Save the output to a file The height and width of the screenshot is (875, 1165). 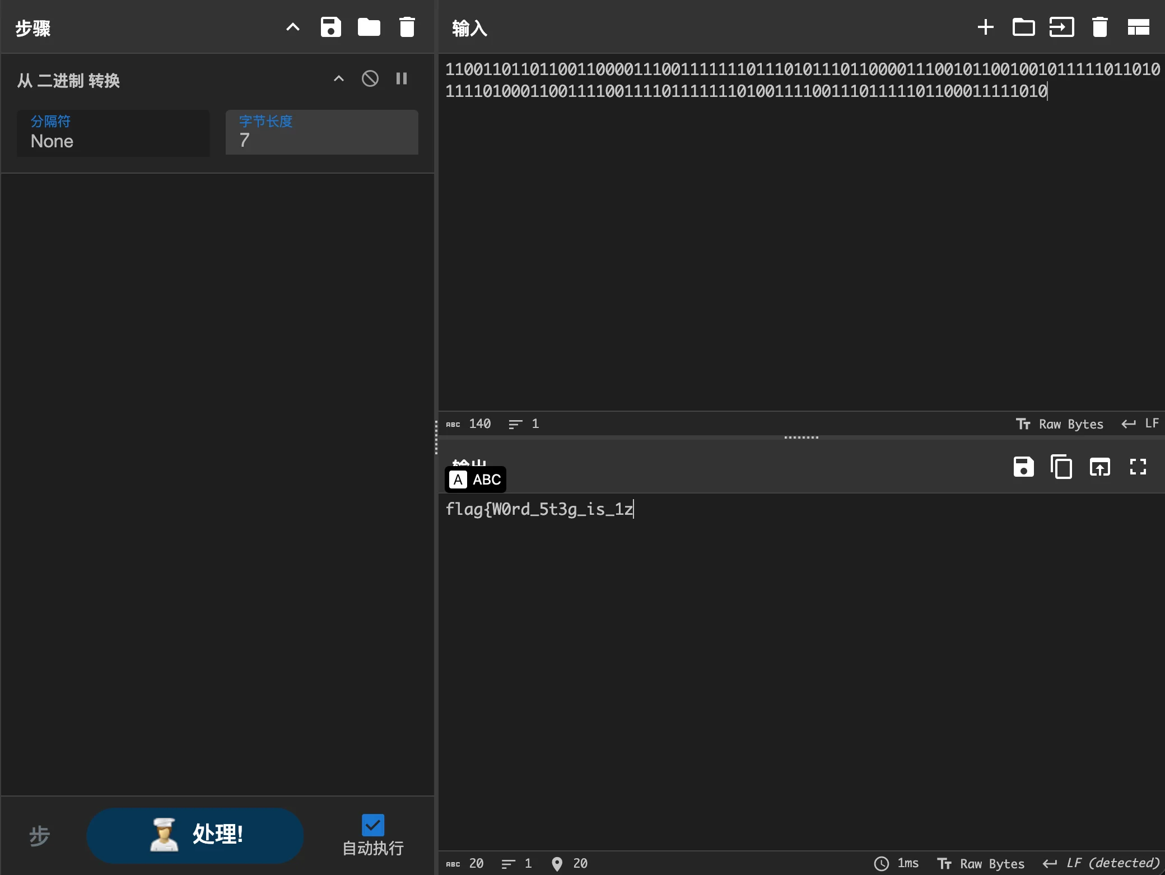coord(1023,467)
